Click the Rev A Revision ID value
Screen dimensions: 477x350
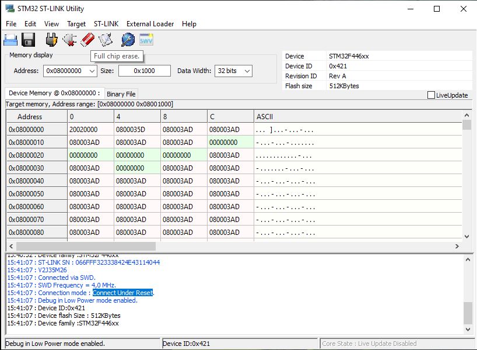(338, 76)
